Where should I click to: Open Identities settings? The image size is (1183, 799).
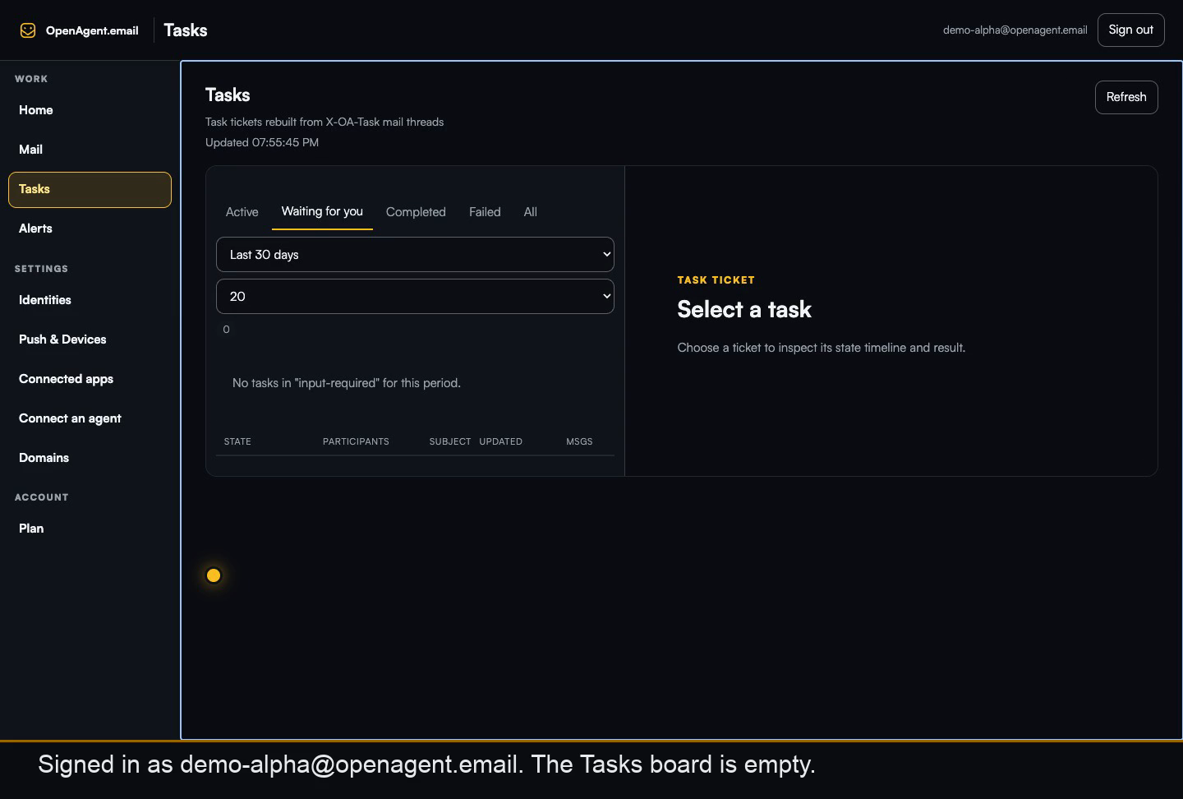[x=90, y=300]
